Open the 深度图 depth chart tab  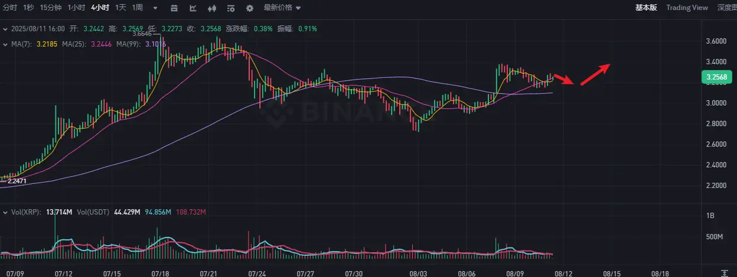coord(726,8)
